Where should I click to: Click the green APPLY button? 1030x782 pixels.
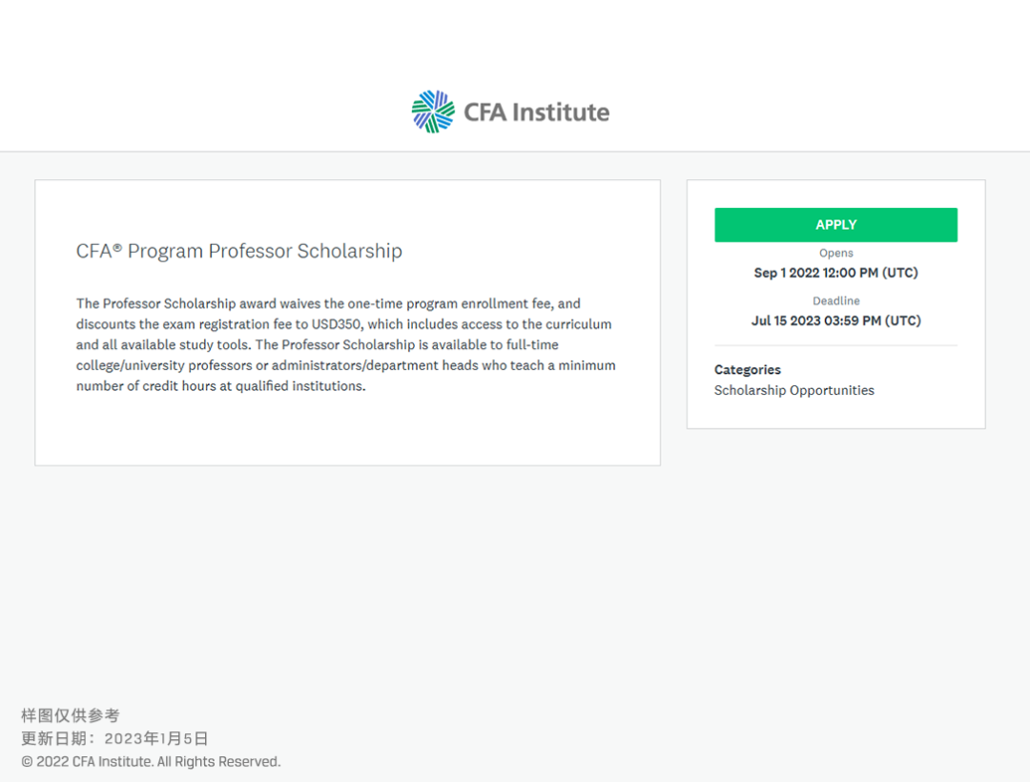pos(835,224)
